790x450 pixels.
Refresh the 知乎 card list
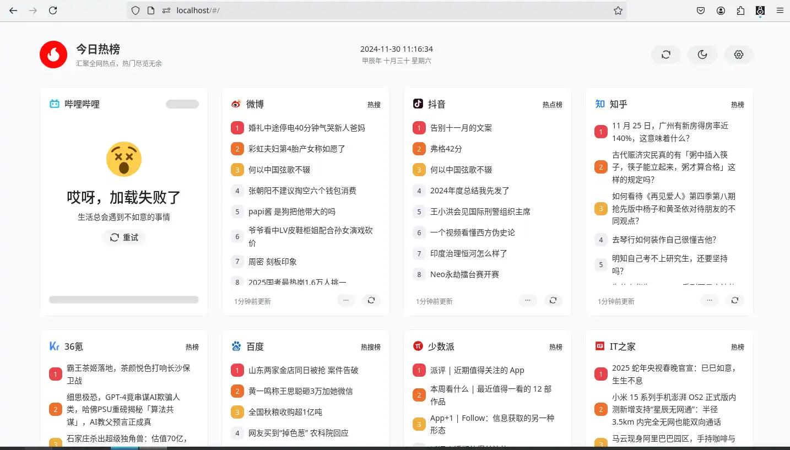tap(735, 300)
